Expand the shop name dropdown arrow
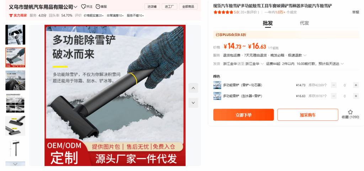This screenshot has width=364, height=171. coord(75,7)
